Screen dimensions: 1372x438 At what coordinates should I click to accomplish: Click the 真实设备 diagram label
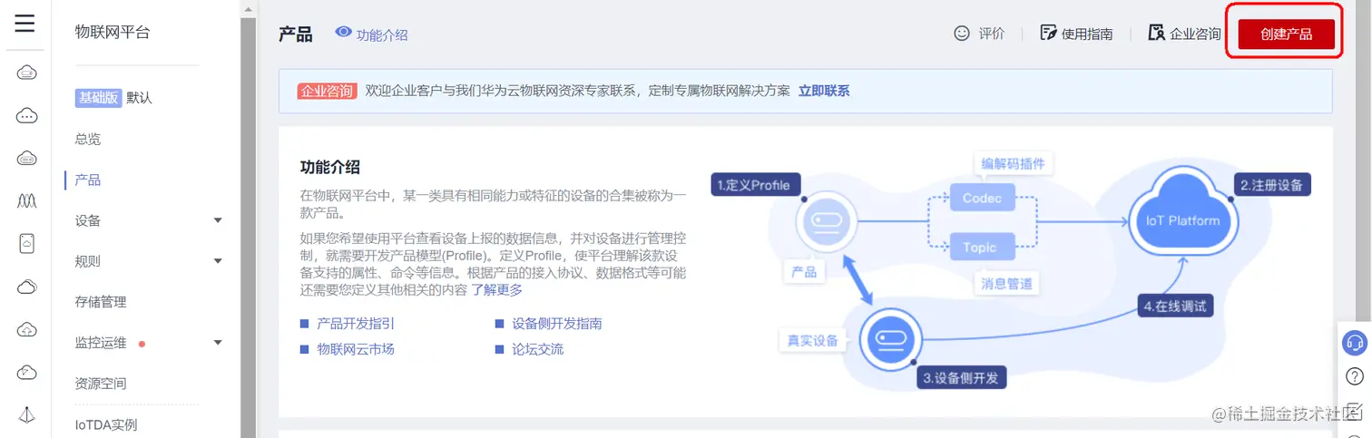coord(812,341)
